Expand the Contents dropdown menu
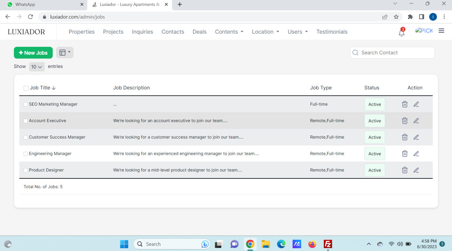452x251 pixels. 229,32
